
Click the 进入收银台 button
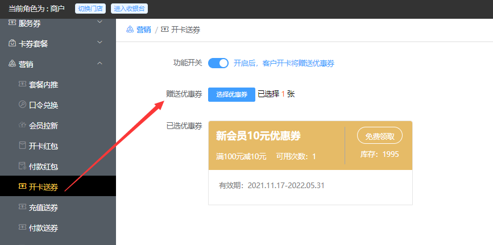(129, 9)
